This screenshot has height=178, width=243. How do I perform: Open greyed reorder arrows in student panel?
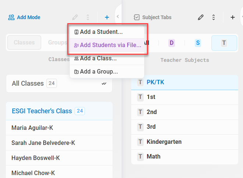coord(88,17)
